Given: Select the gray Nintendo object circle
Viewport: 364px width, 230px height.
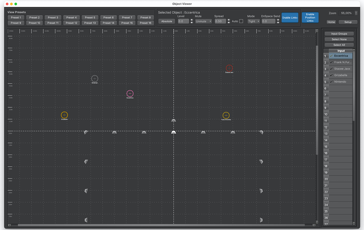Looking at the screenshot, I should 95,79.
